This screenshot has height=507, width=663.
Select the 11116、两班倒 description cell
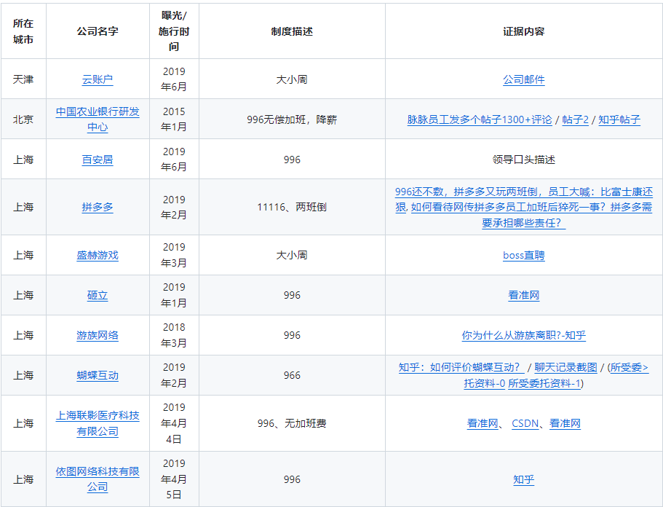click(x=292, y=207)
